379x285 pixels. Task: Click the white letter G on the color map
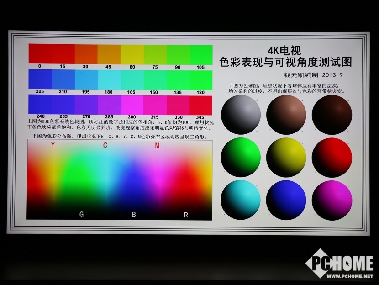point(81,214)
